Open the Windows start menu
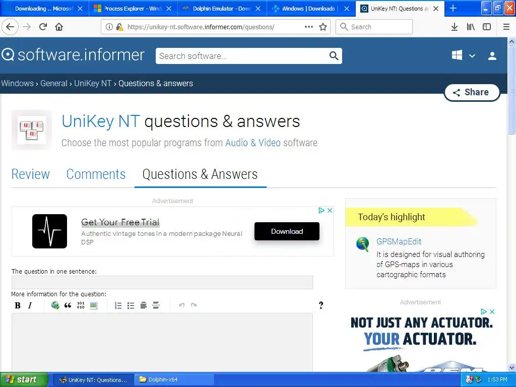The height and width of the screenshot is (387, 516). pyautogui.click(x=24, y=380)
